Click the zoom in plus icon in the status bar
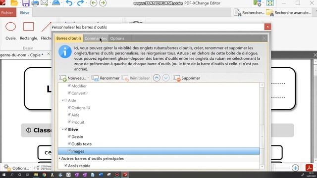Screen dimensions: 317x178 295,168
